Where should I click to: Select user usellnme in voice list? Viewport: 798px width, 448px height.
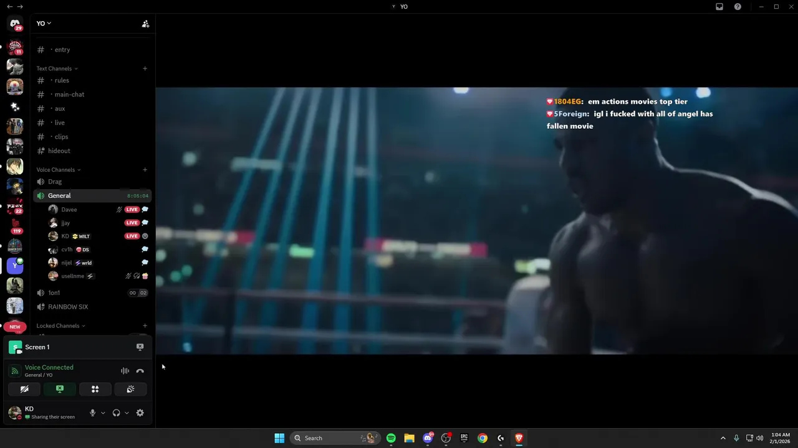coord(99,276)
